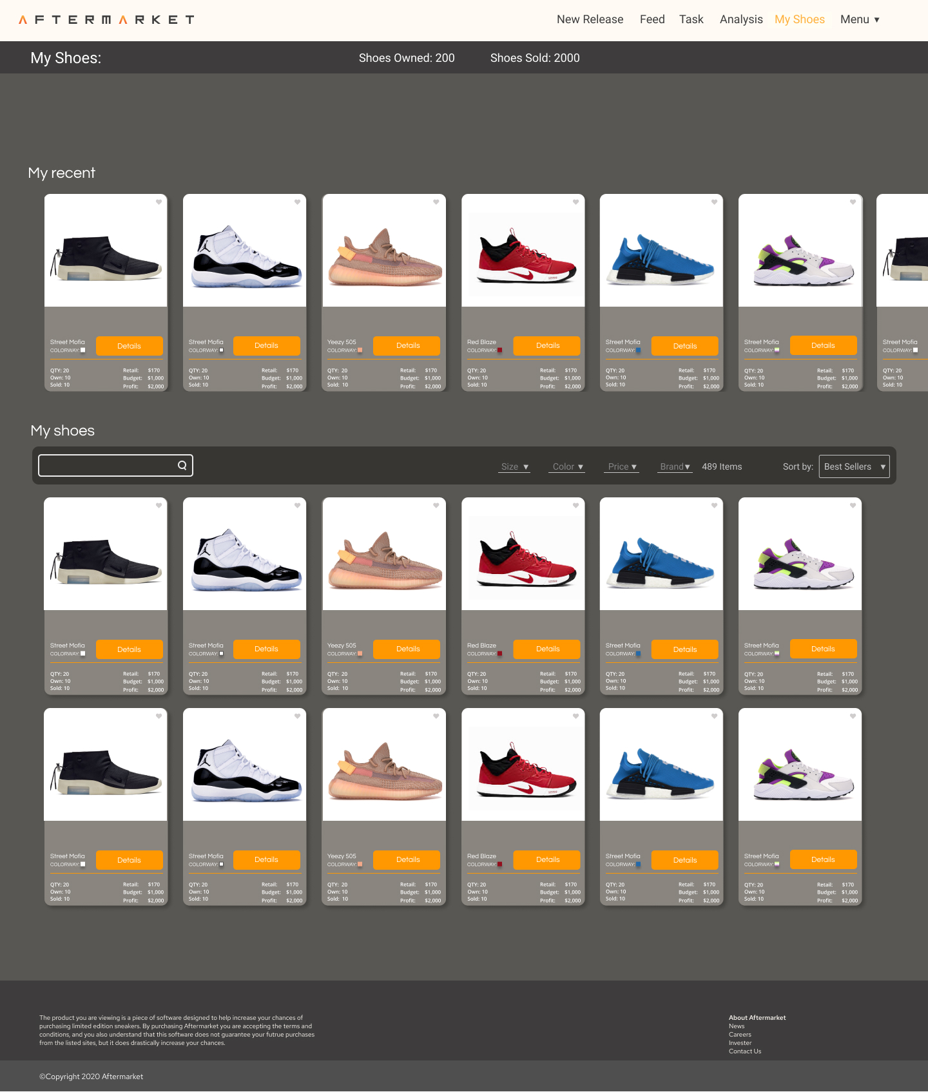Viewport: 928px width, 1092px height.
Task: Toggle heart on blue sneaker, first My shoes row
Action: 714,506
